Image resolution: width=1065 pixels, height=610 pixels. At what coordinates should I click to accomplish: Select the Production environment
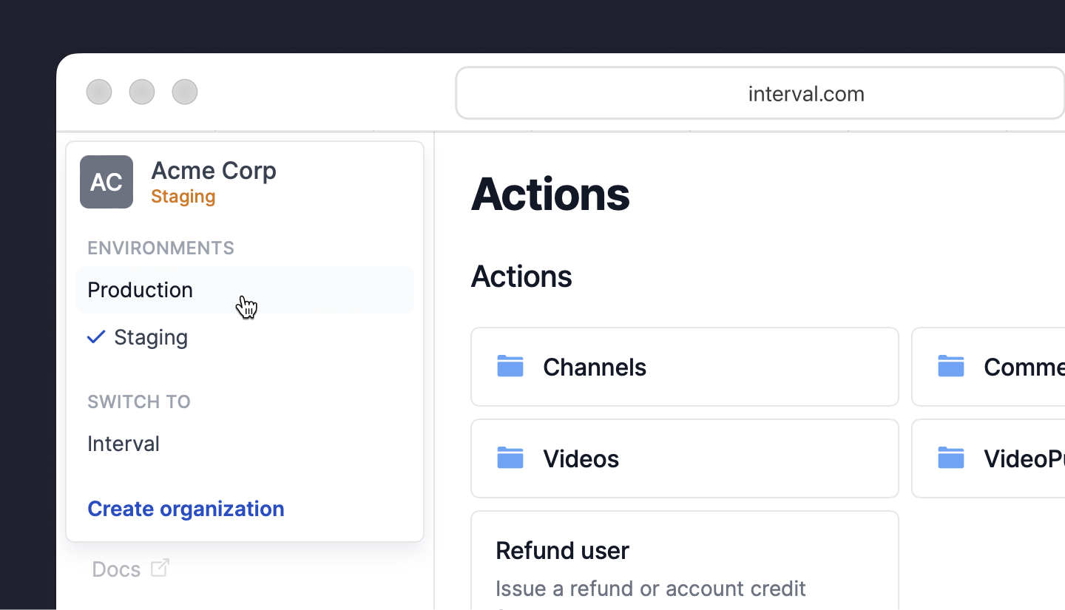click(x=140, y=290)
